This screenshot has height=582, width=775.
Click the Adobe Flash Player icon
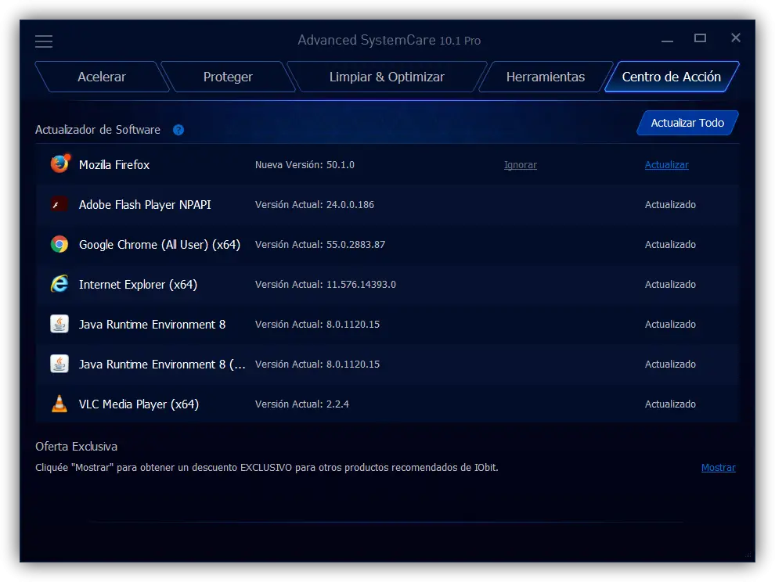59,204
